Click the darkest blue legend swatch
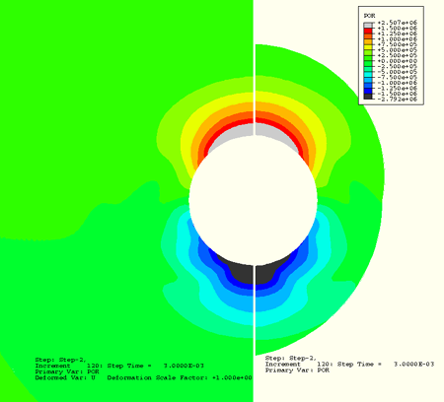The height and width of the screenshot is (402, 444). [368, 91]
